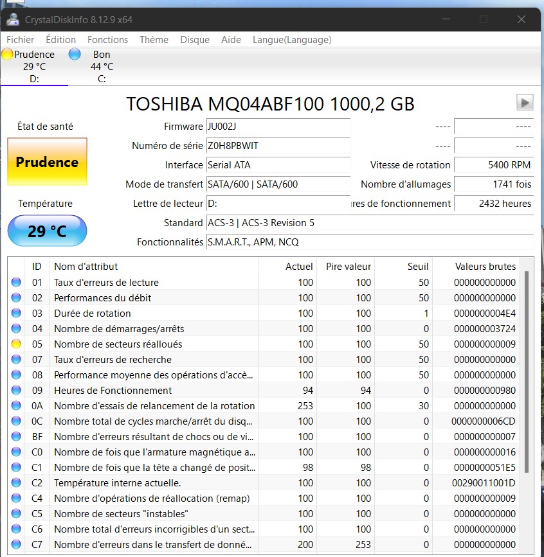Click status icon for attribute C4 réallocation (remap)
Image resolution: width=544 pixels, height=557 pixels.
(16, 498)
